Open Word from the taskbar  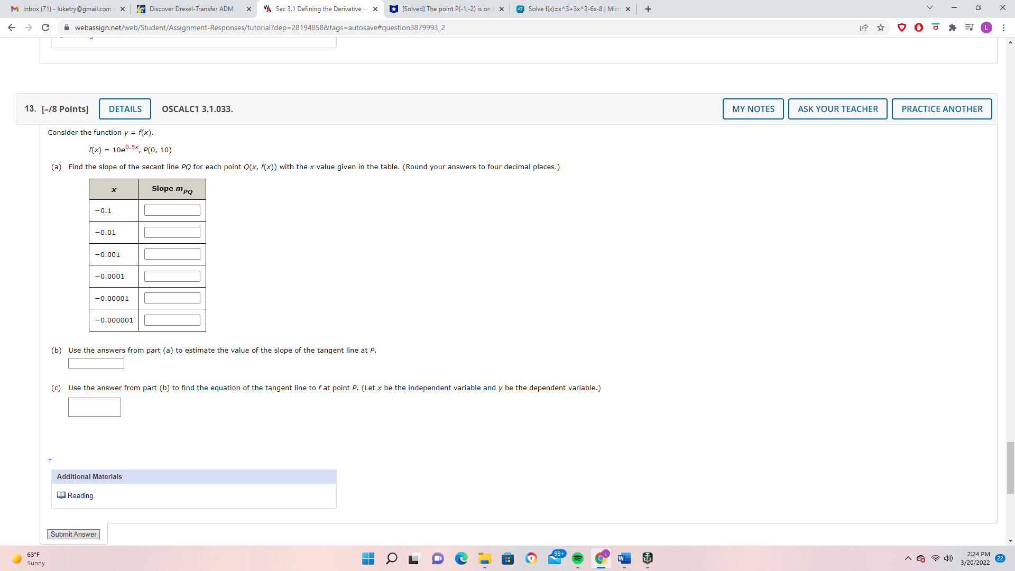click(624, 558)
